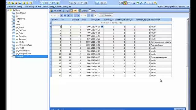Click the blue circular play toolbar icon
This screenshot has height=110, width=196.
point(98,3)
